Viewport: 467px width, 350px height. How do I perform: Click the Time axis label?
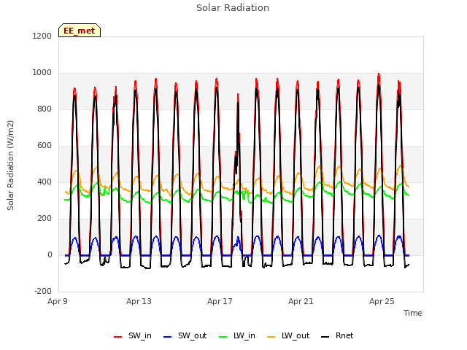click(x=413, y=313)
